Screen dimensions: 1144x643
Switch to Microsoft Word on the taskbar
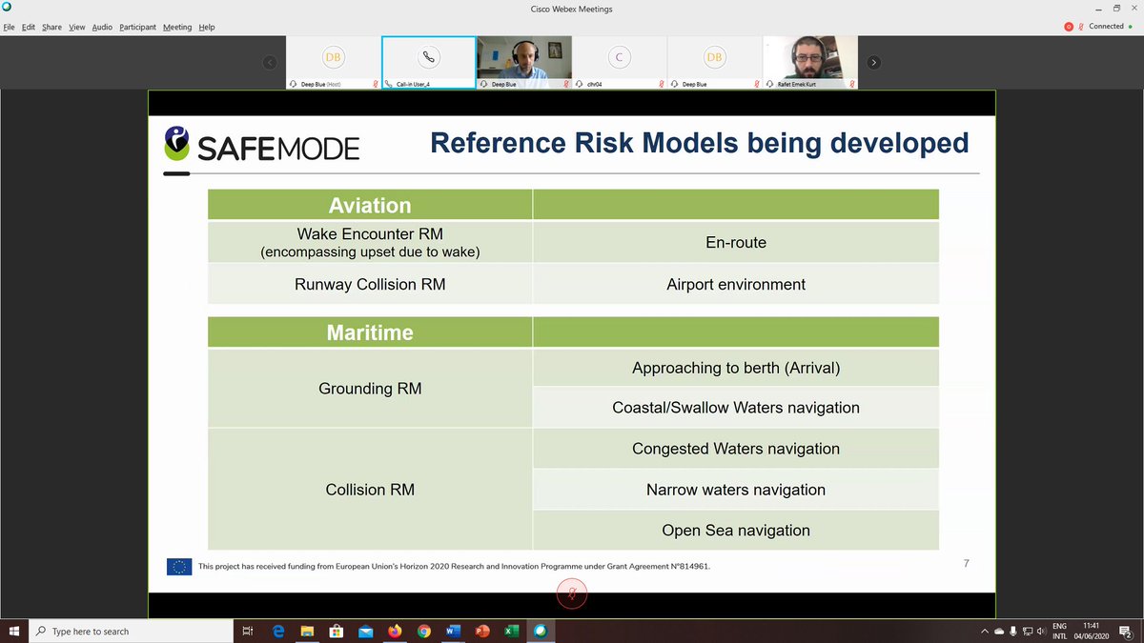click(453, 631)
